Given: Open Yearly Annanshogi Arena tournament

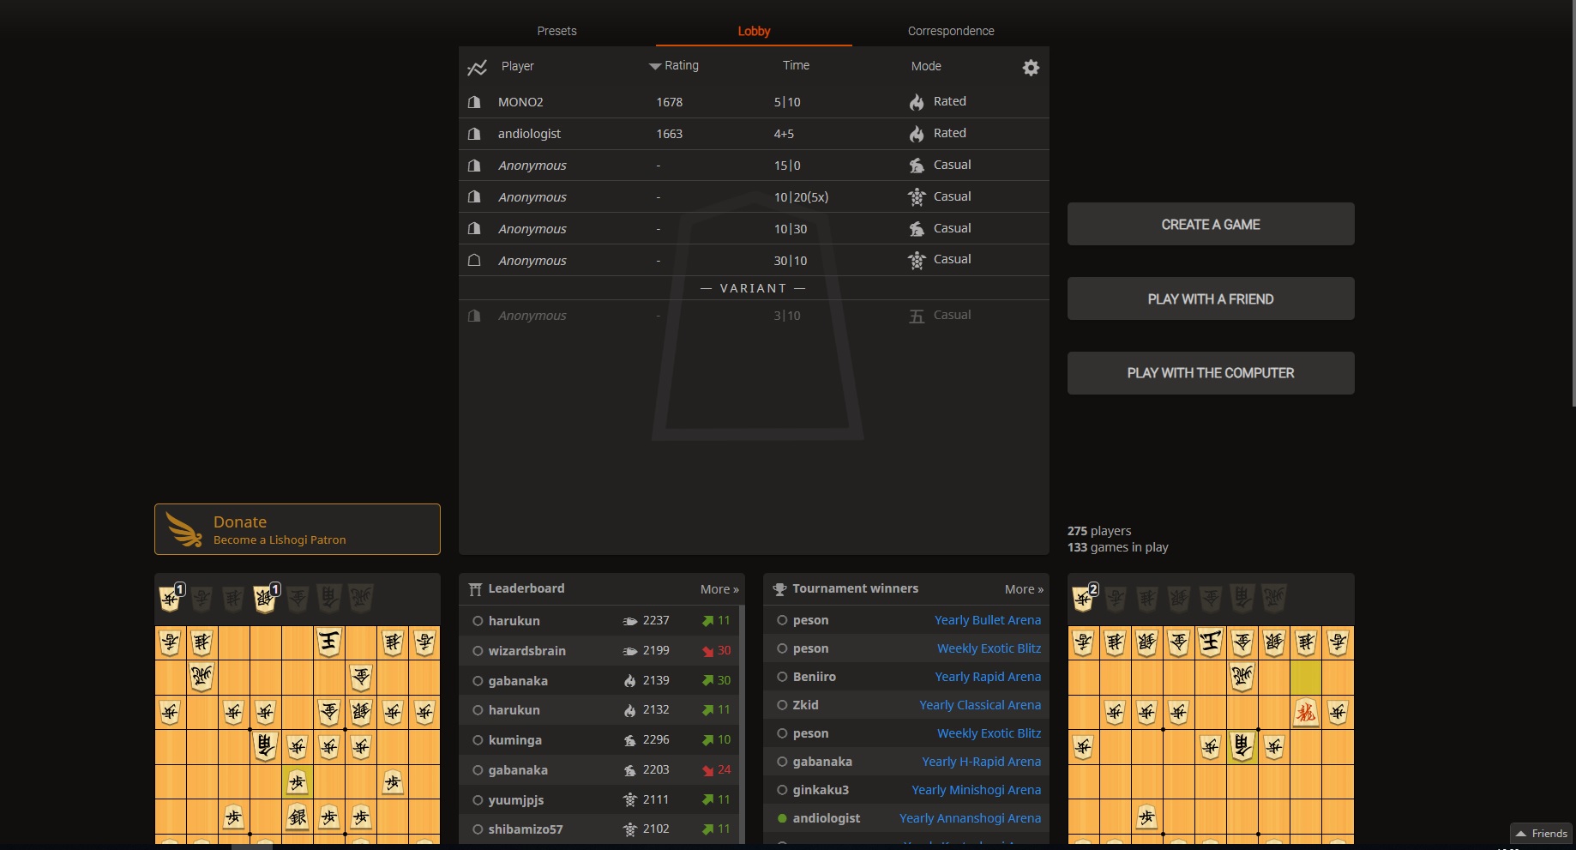Looking at the screenshot, I should (x=970, y=818).
